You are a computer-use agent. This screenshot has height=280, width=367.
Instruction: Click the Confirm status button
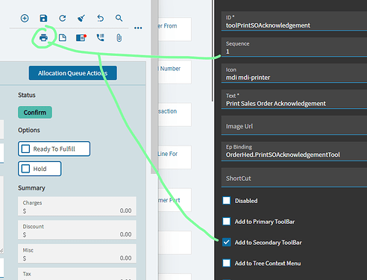click(x=35, y=112)
